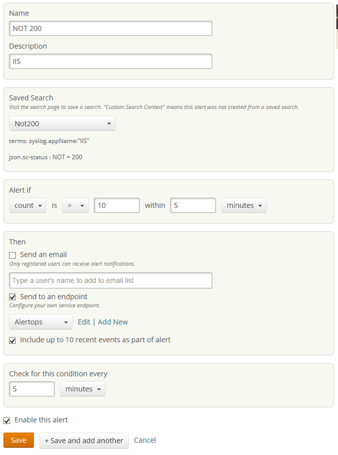Toggle the Enable this alert checkbox
This screenshot has height=455, width=338.
coord(7,421)
